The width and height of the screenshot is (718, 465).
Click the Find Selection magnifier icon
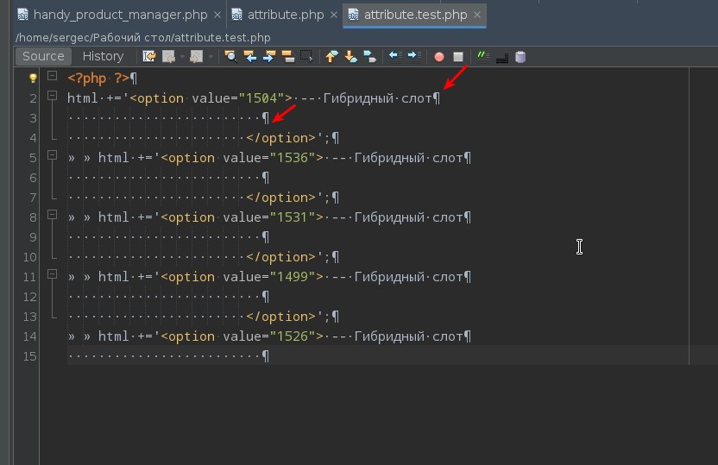(230, 57)
